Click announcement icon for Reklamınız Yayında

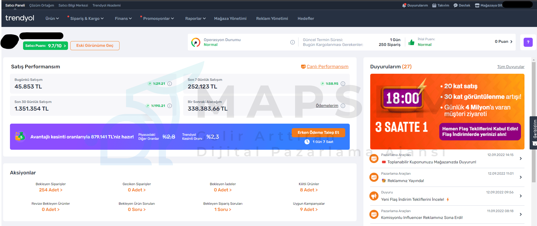[x=374, y=177]
